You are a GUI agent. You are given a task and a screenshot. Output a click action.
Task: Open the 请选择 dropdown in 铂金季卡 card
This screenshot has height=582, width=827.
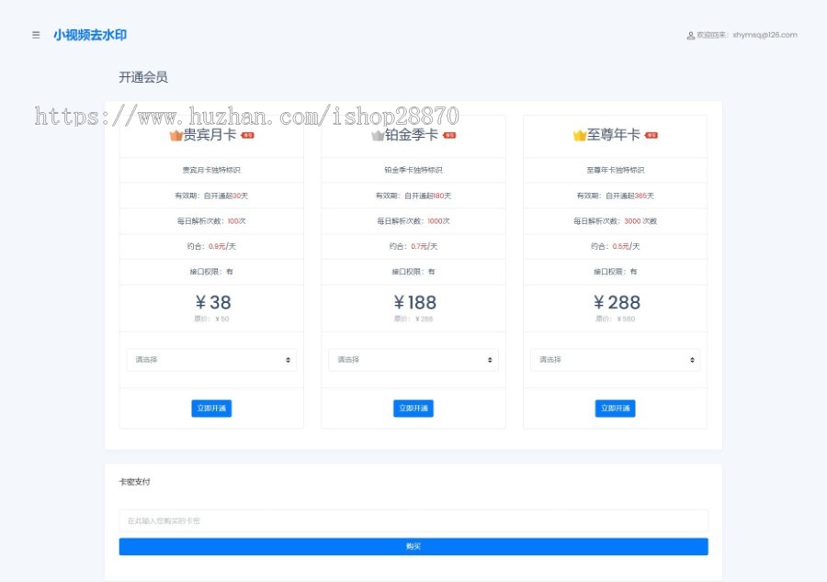coord(413,360)
